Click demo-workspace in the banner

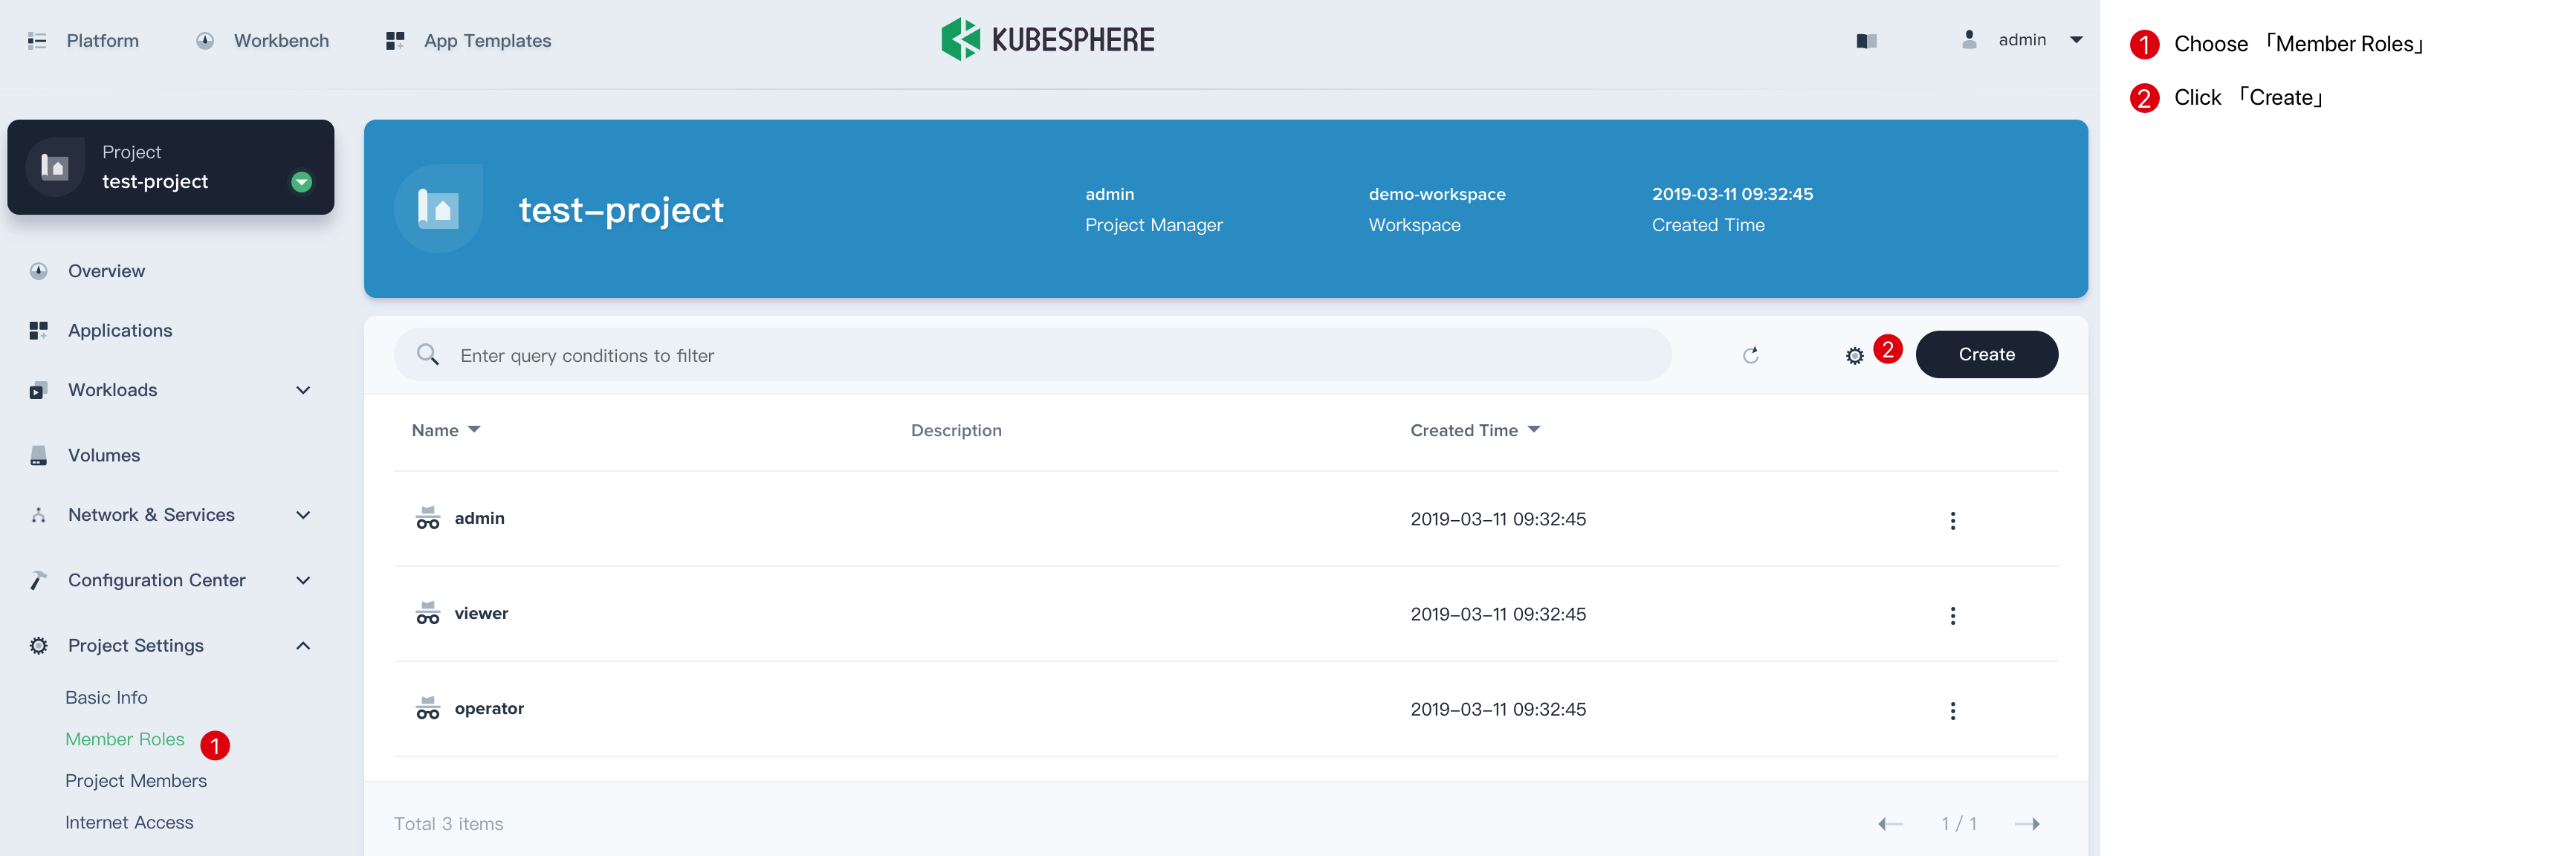[x=1437, y=194]
